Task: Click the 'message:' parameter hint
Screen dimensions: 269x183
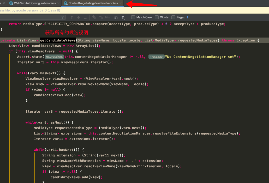Action: point(157,57)
